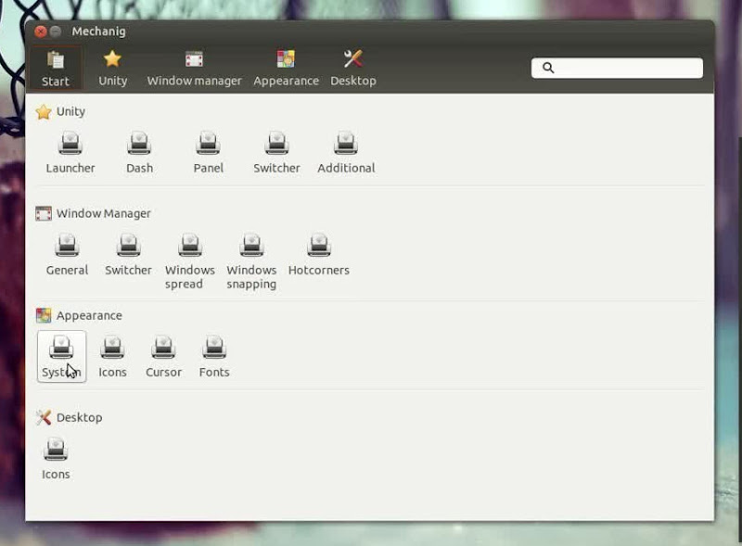Switch to the Unity toolbar tab

pyautogui.click(x=112, y=69)
